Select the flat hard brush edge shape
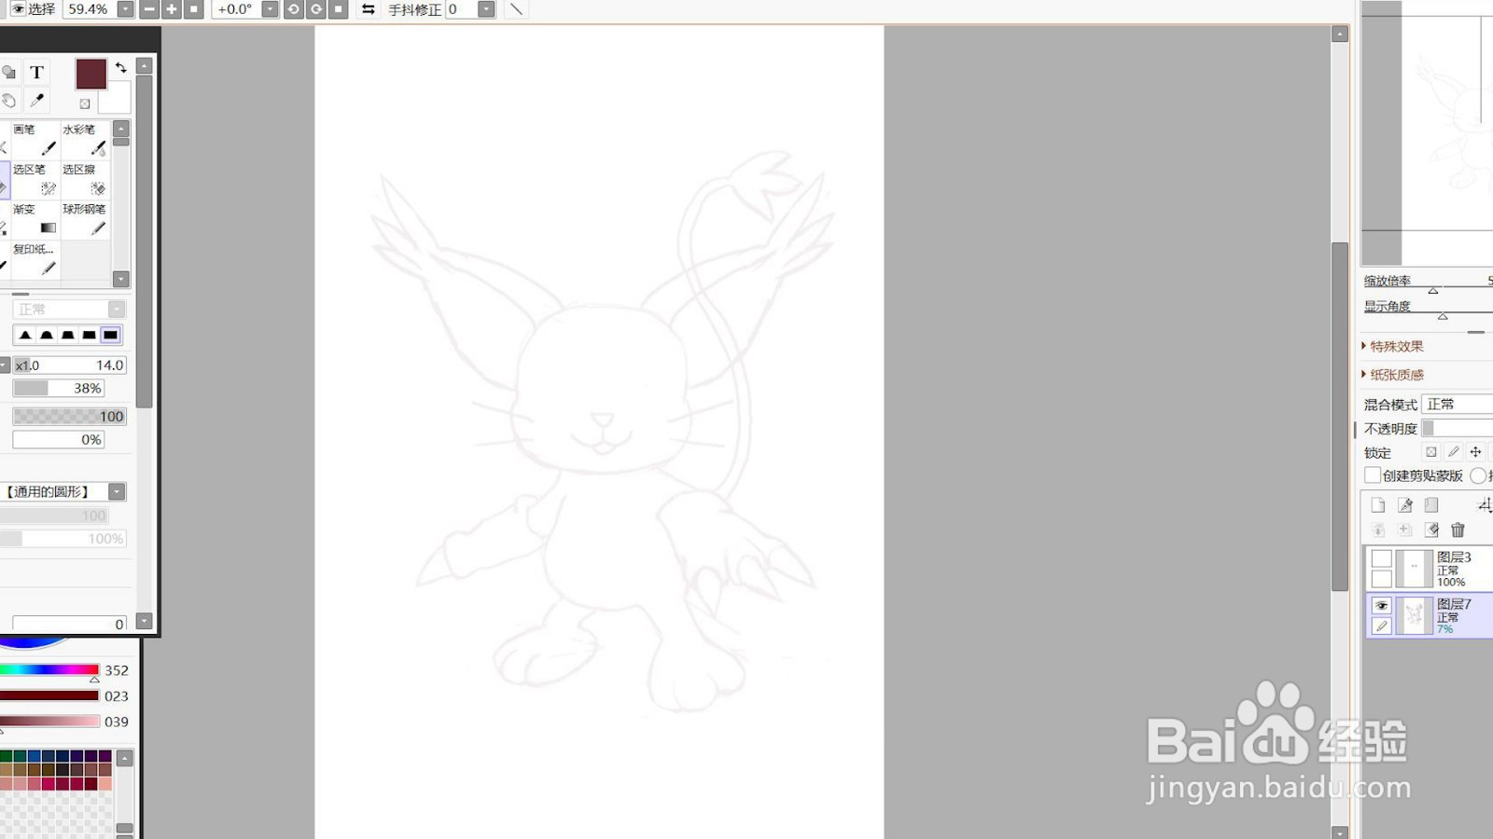Viewport: 1493px width, 839px height. (x=110, y=335)
